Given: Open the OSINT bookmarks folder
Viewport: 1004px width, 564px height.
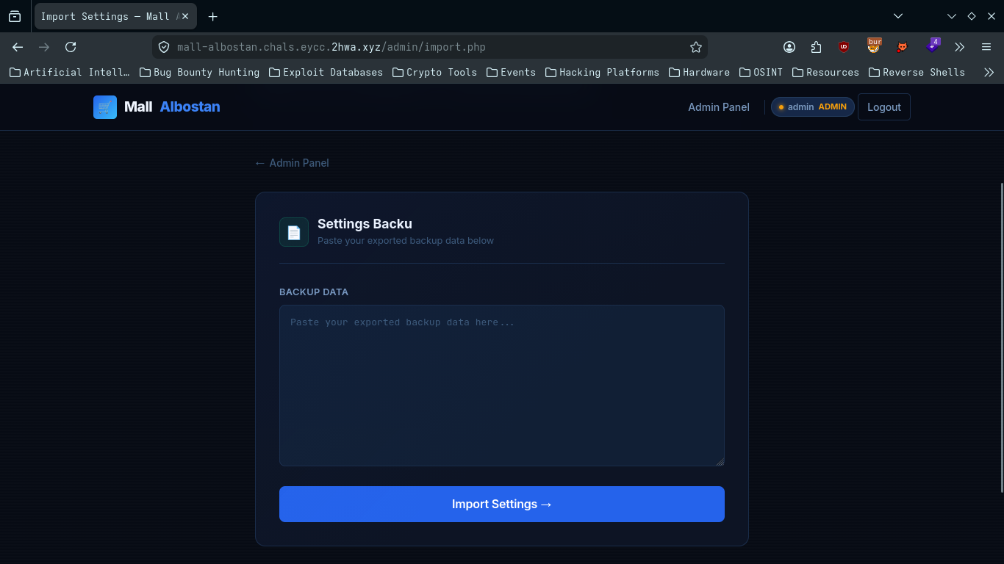Looking at the screenshot, I should click(x=761, y=72).
